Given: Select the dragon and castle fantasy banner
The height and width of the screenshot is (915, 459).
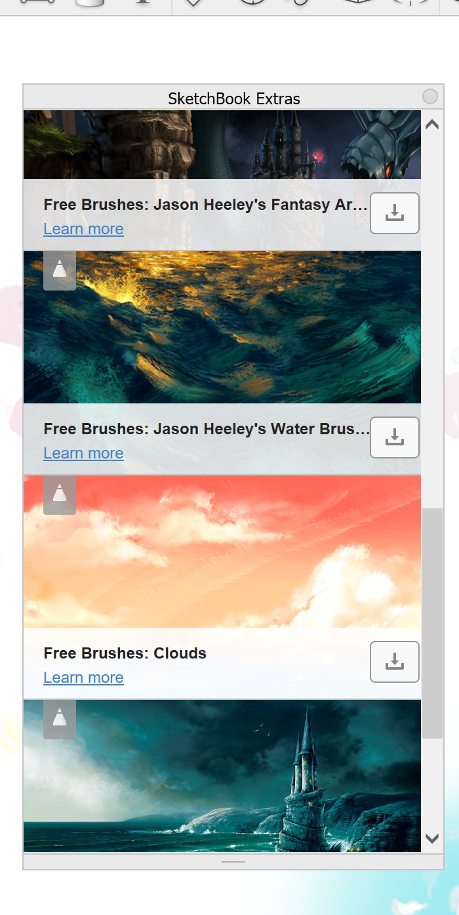Looking at the screenshot, I should pyautogui.click(x=222, y=144).
